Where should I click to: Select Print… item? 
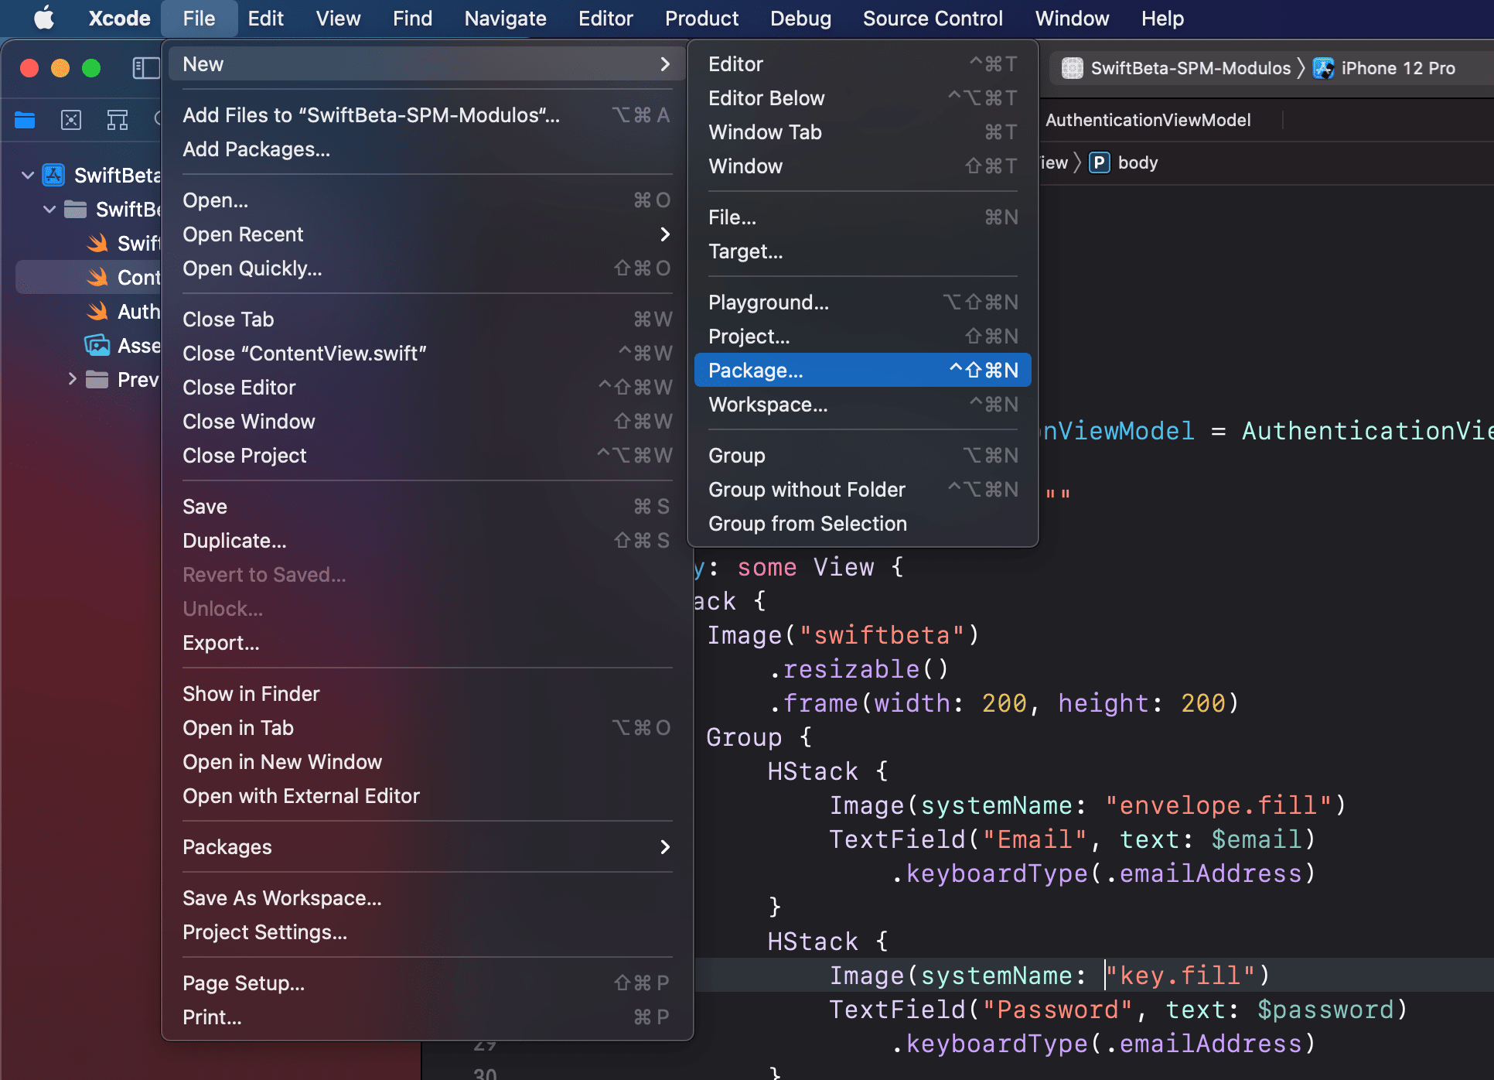[428, 1017]
